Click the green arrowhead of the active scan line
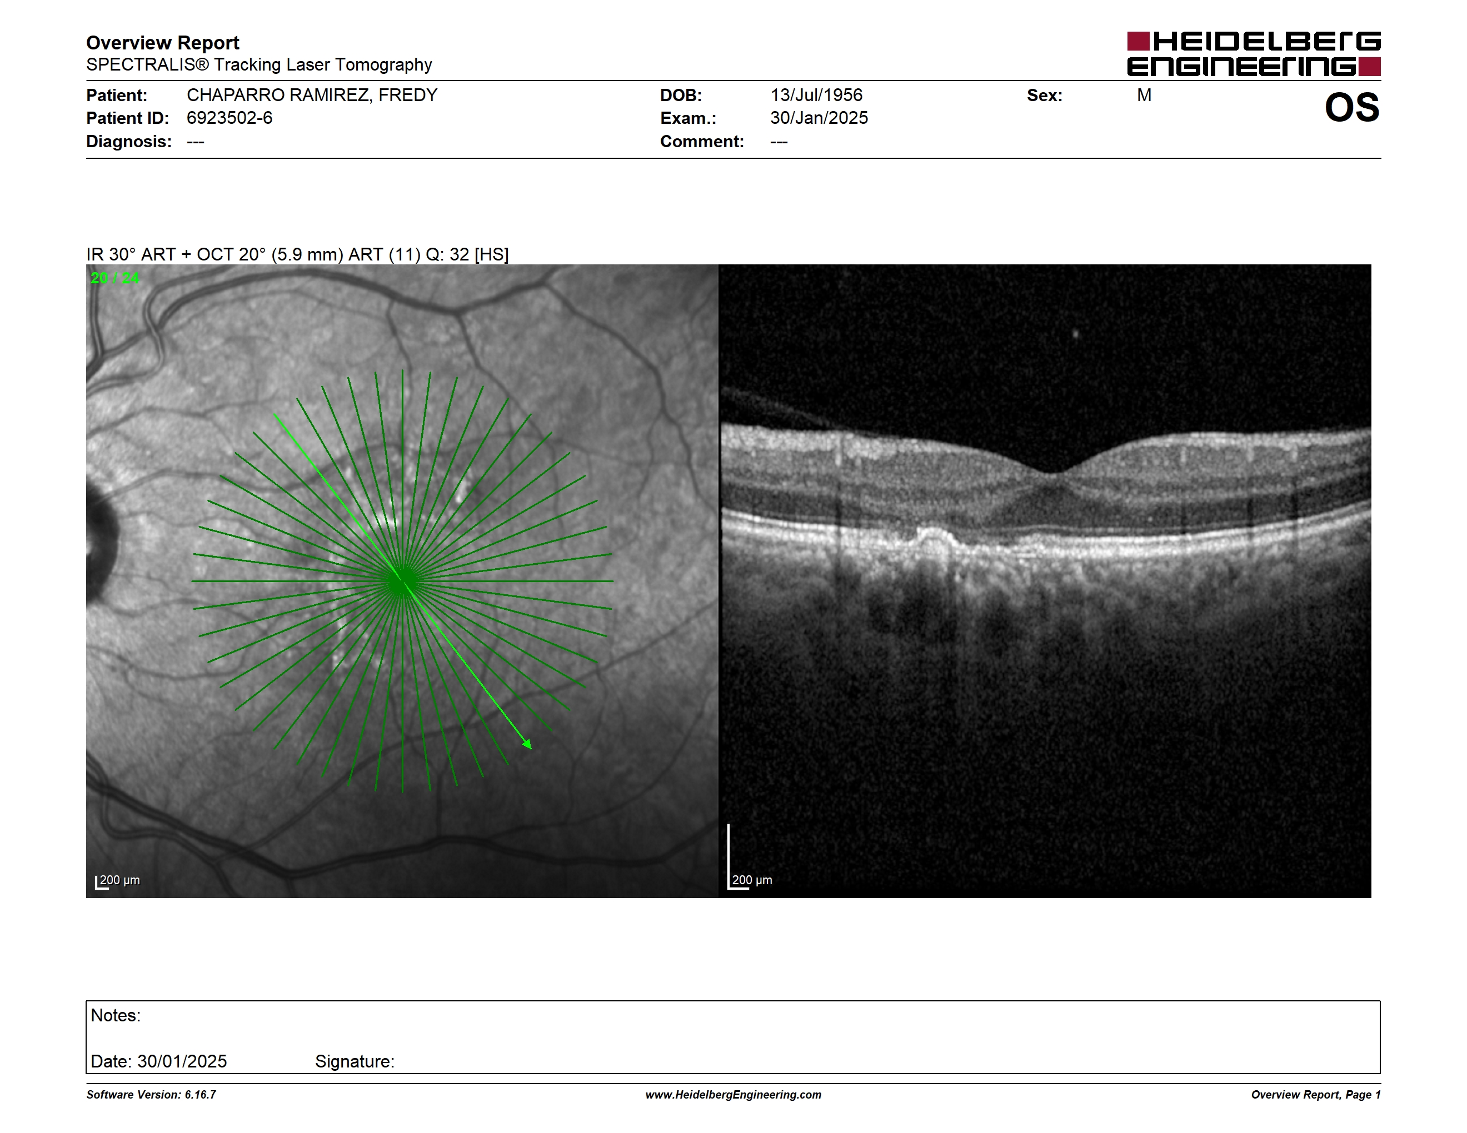 pos(527,744)
